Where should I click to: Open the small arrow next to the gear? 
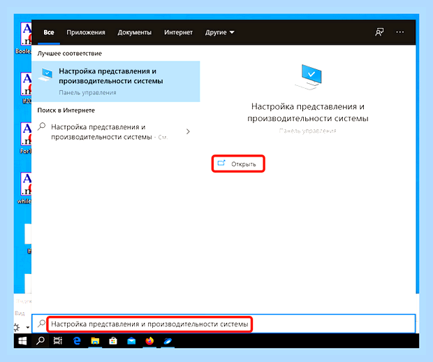[x=28, y=328]
